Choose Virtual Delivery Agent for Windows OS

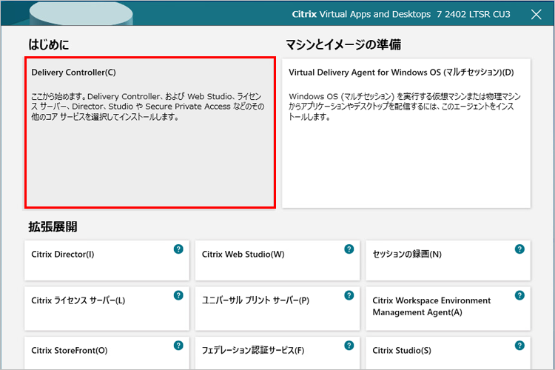tap(406, 133)
